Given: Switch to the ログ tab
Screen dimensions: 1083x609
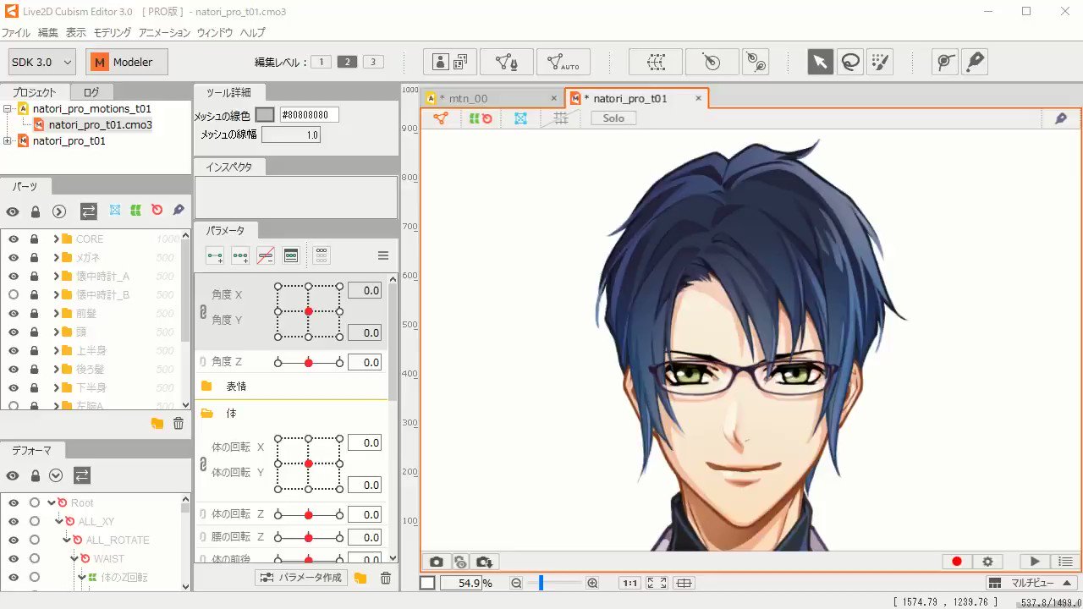Looking at the screenshot, I should pyautogui.click(x=91, y=93).
